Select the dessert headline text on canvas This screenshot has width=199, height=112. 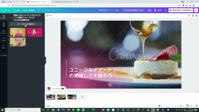(90, 72)
